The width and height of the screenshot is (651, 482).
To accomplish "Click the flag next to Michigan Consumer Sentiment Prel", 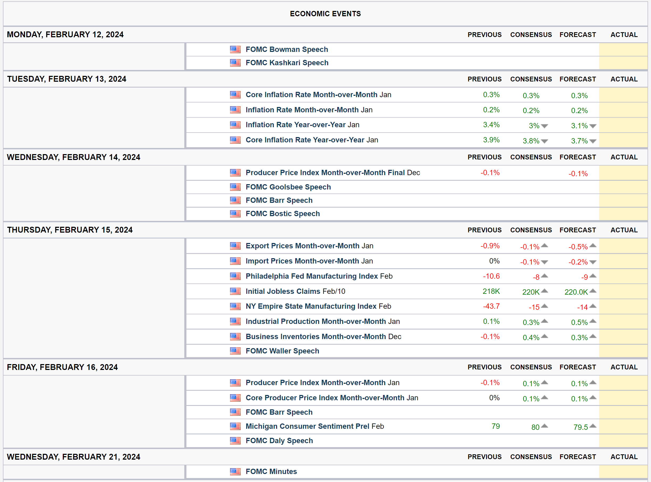I will [235, 426].
